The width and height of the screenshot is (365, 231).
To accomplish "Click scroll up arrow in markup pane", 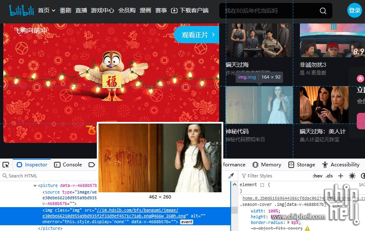I will tap(234, 184).
